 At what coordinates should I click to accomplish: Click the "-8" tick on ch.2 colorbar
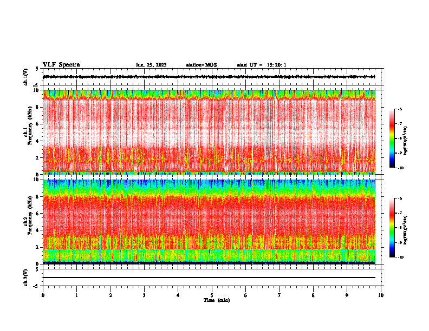[x=400, y=228]
